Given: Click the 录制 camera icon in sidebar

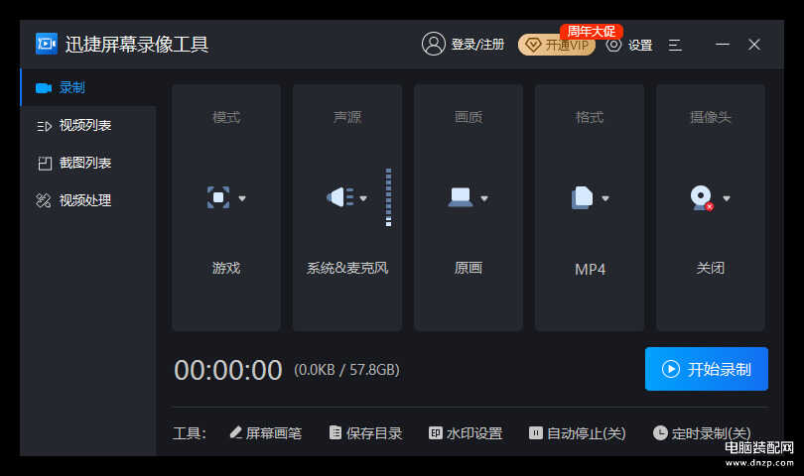Looking at the screenshot, I should [44, 88].
